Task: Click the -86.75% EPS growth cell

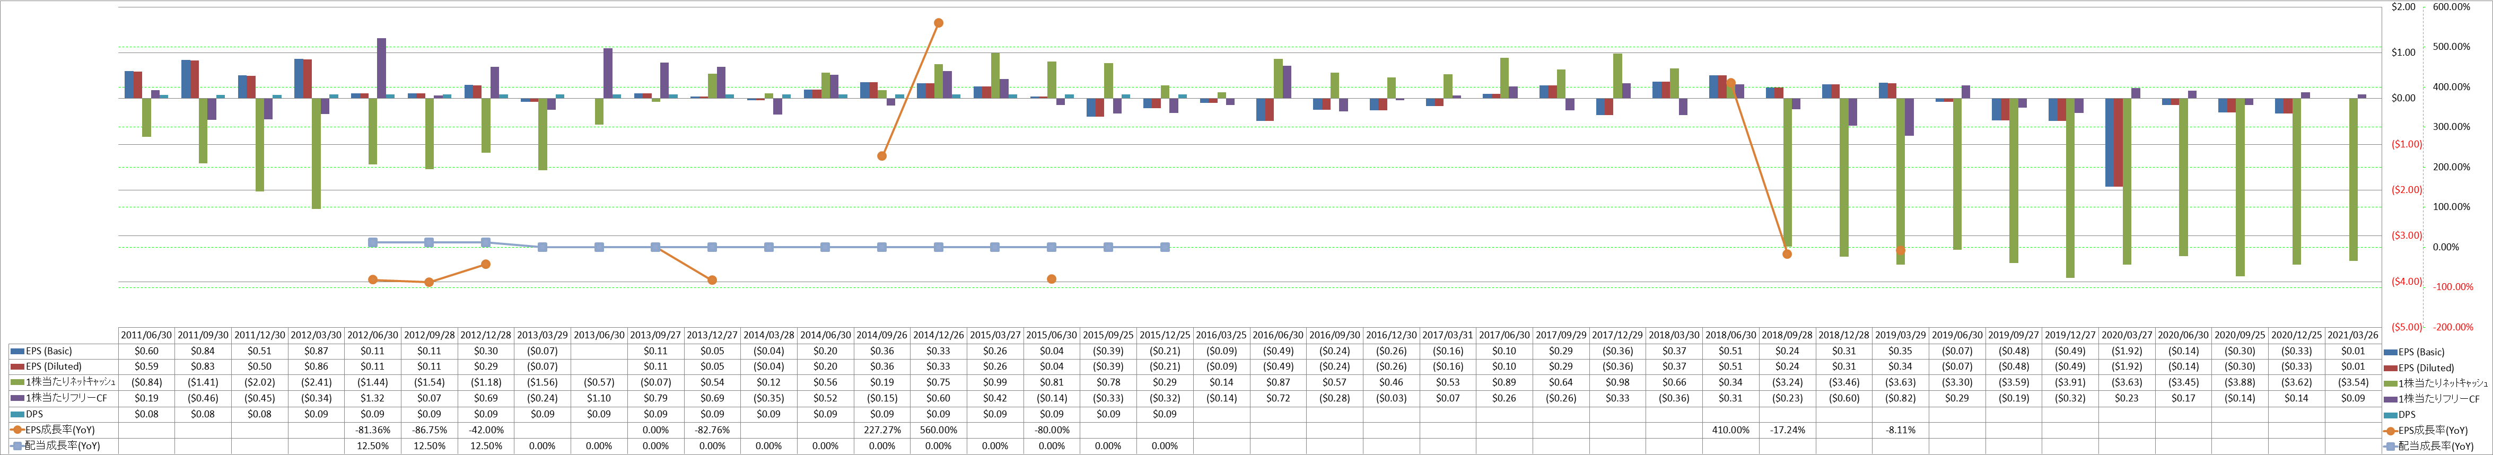Action: [x=430, y=430]
